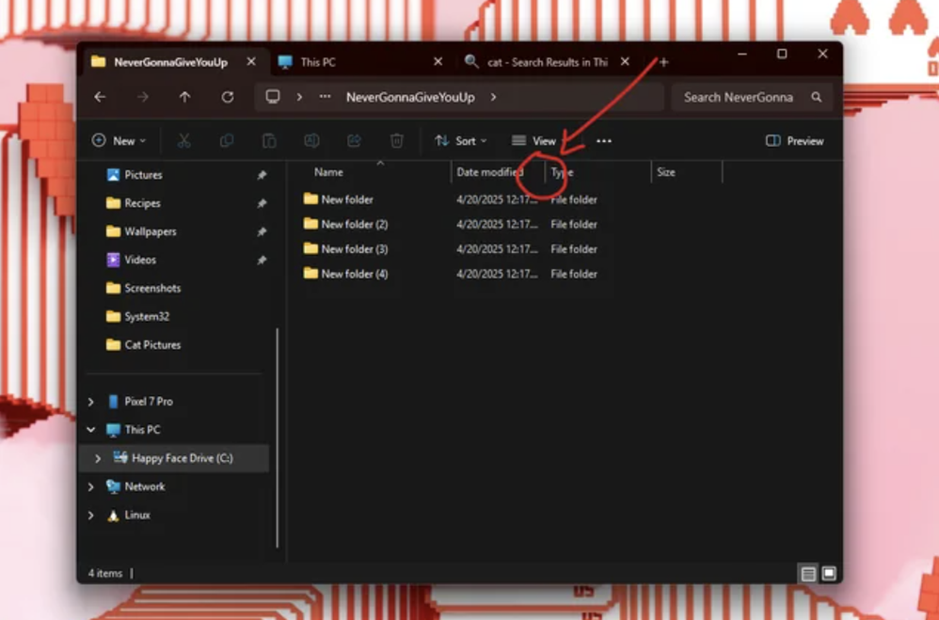Select Network in the sidebar
The image size is (939, 620).
(145, 486)
